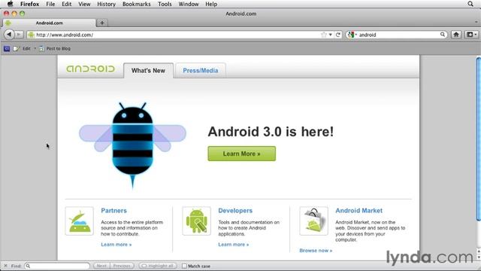Open Spotlight search in the menu bar
The image size is (481, 271).
470,4
